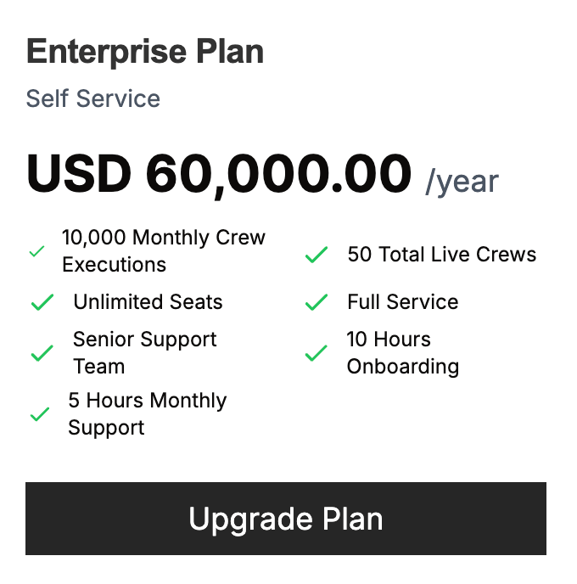Select the Senior Support Team checkmark icon
The image size is (577, 584).
click(x=42, y=354)
